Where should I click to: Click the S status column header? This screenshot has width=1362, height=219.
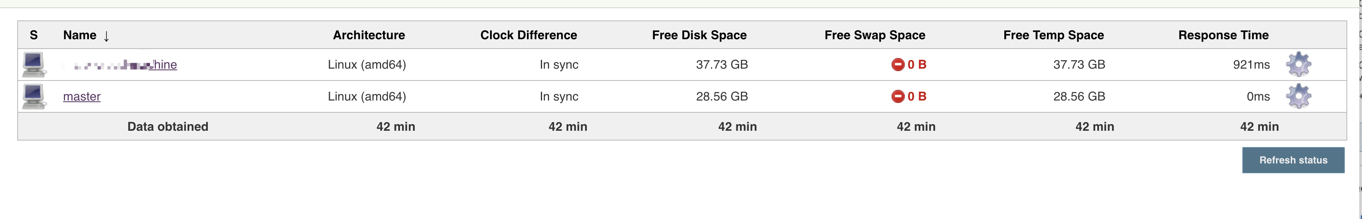click(x=34, y=36)
